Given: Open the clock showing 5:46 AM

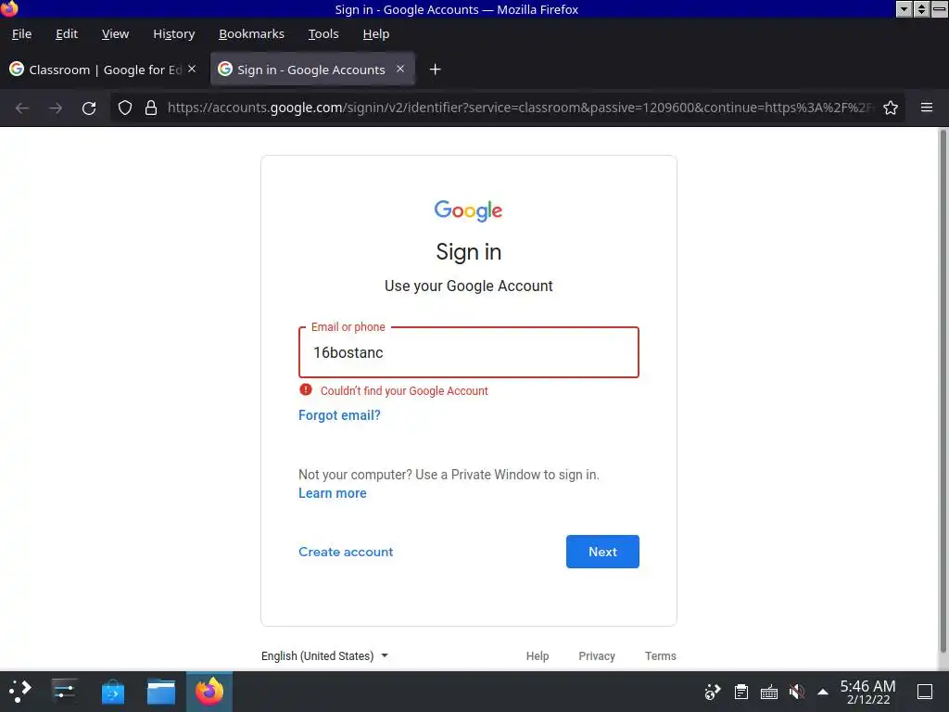Looking at the screenshot, I should [867, 692].
